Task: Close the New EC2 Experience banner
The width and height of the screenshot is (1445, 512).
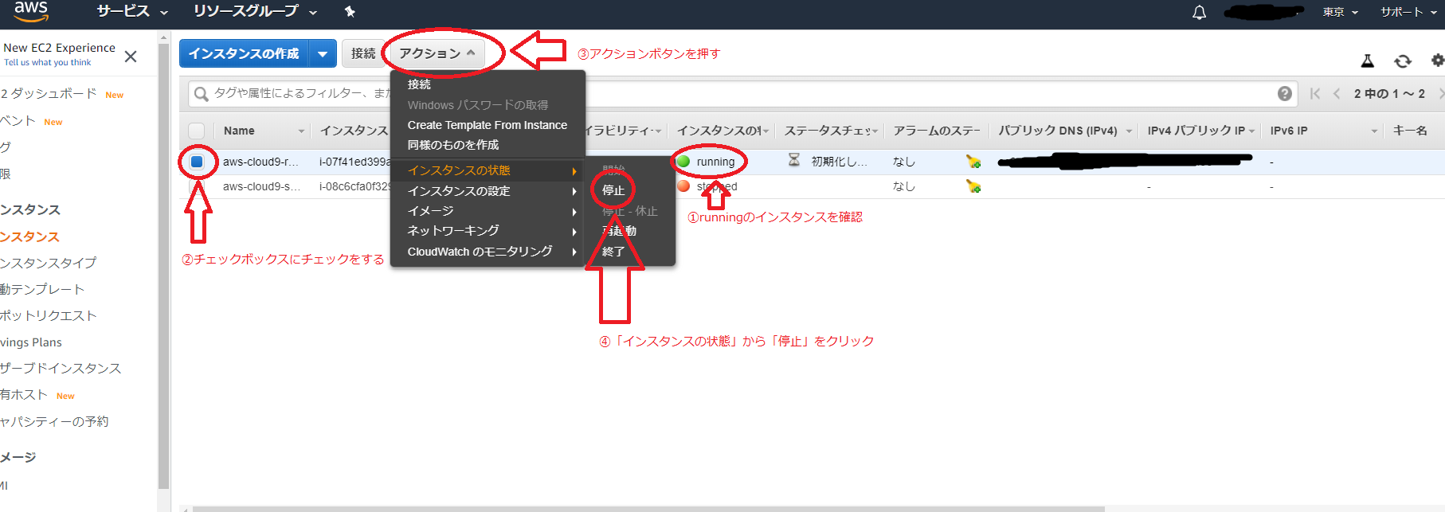Action: [x=131, y=57]
